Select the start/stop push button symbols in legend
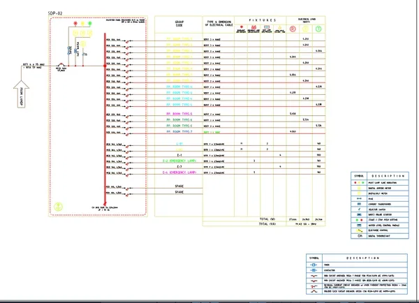This screenshot has height=303, width=419. (359, 220)
